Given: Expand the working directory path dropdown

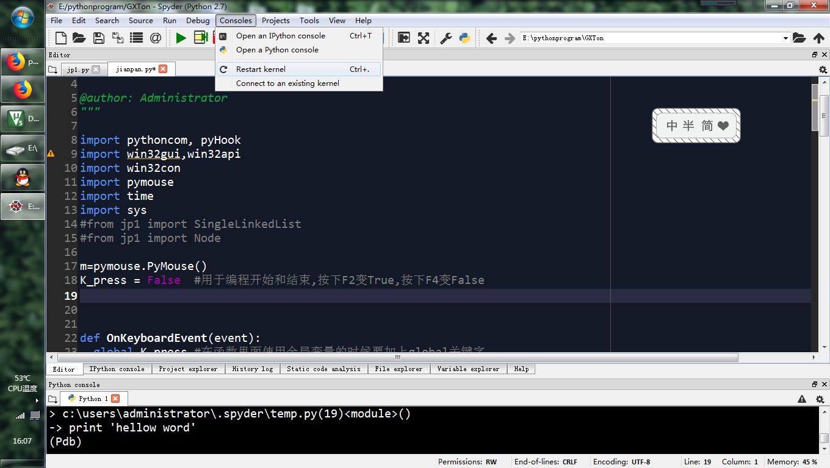Looking at the screenshot, I should pyautogui.click(x=785, y=38).
